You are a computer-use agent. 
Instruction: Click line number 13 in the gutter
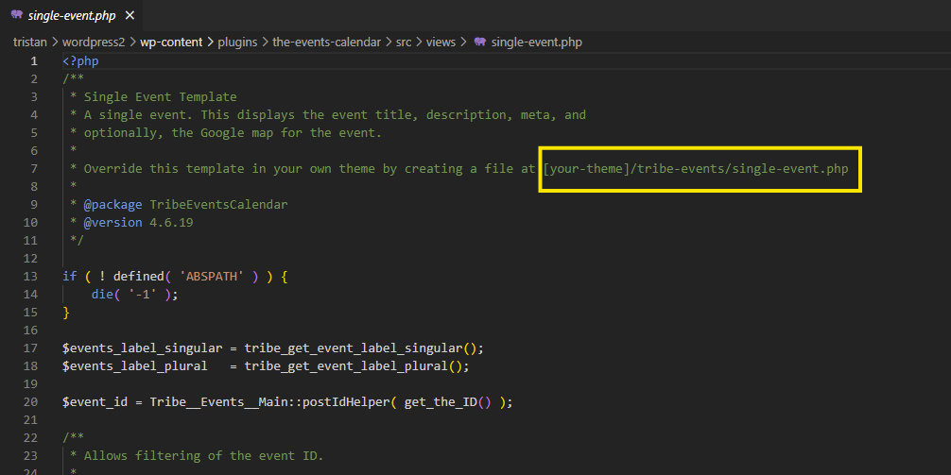coord(30,277)
